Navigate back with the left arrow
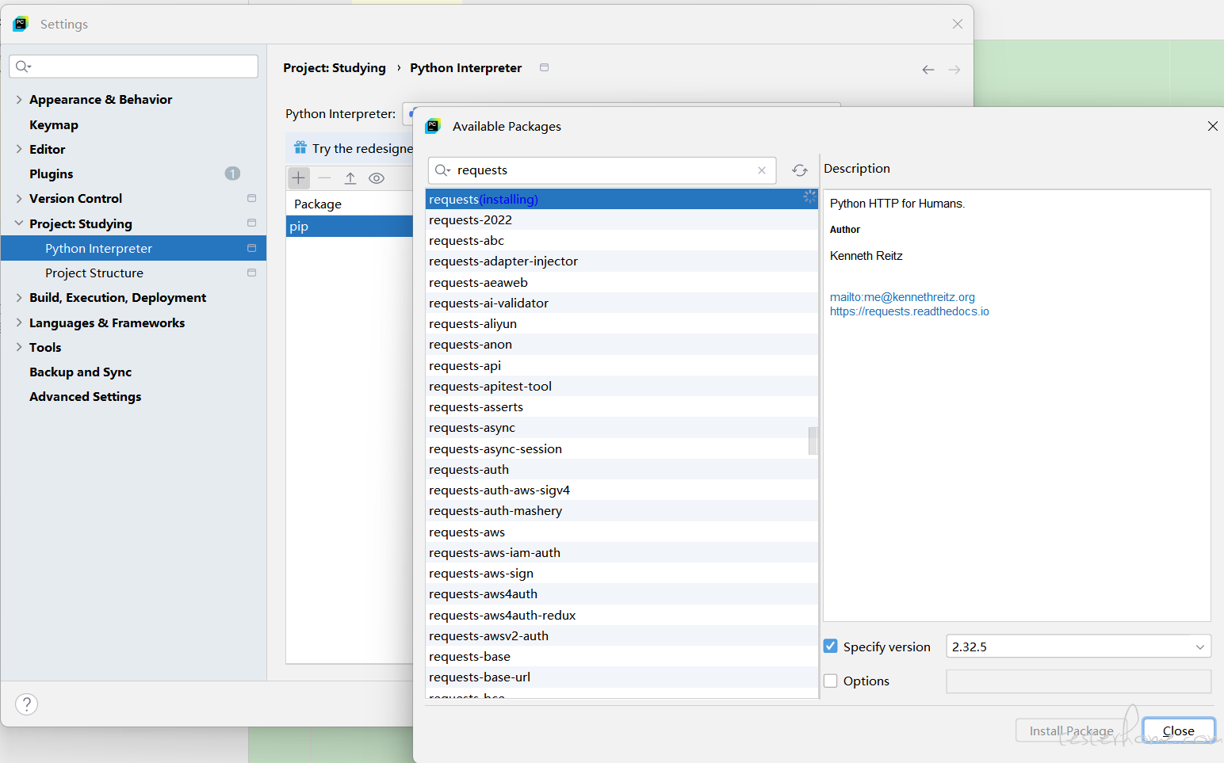The height and width of the screenshot is (763, 1224). coord(928,70)
